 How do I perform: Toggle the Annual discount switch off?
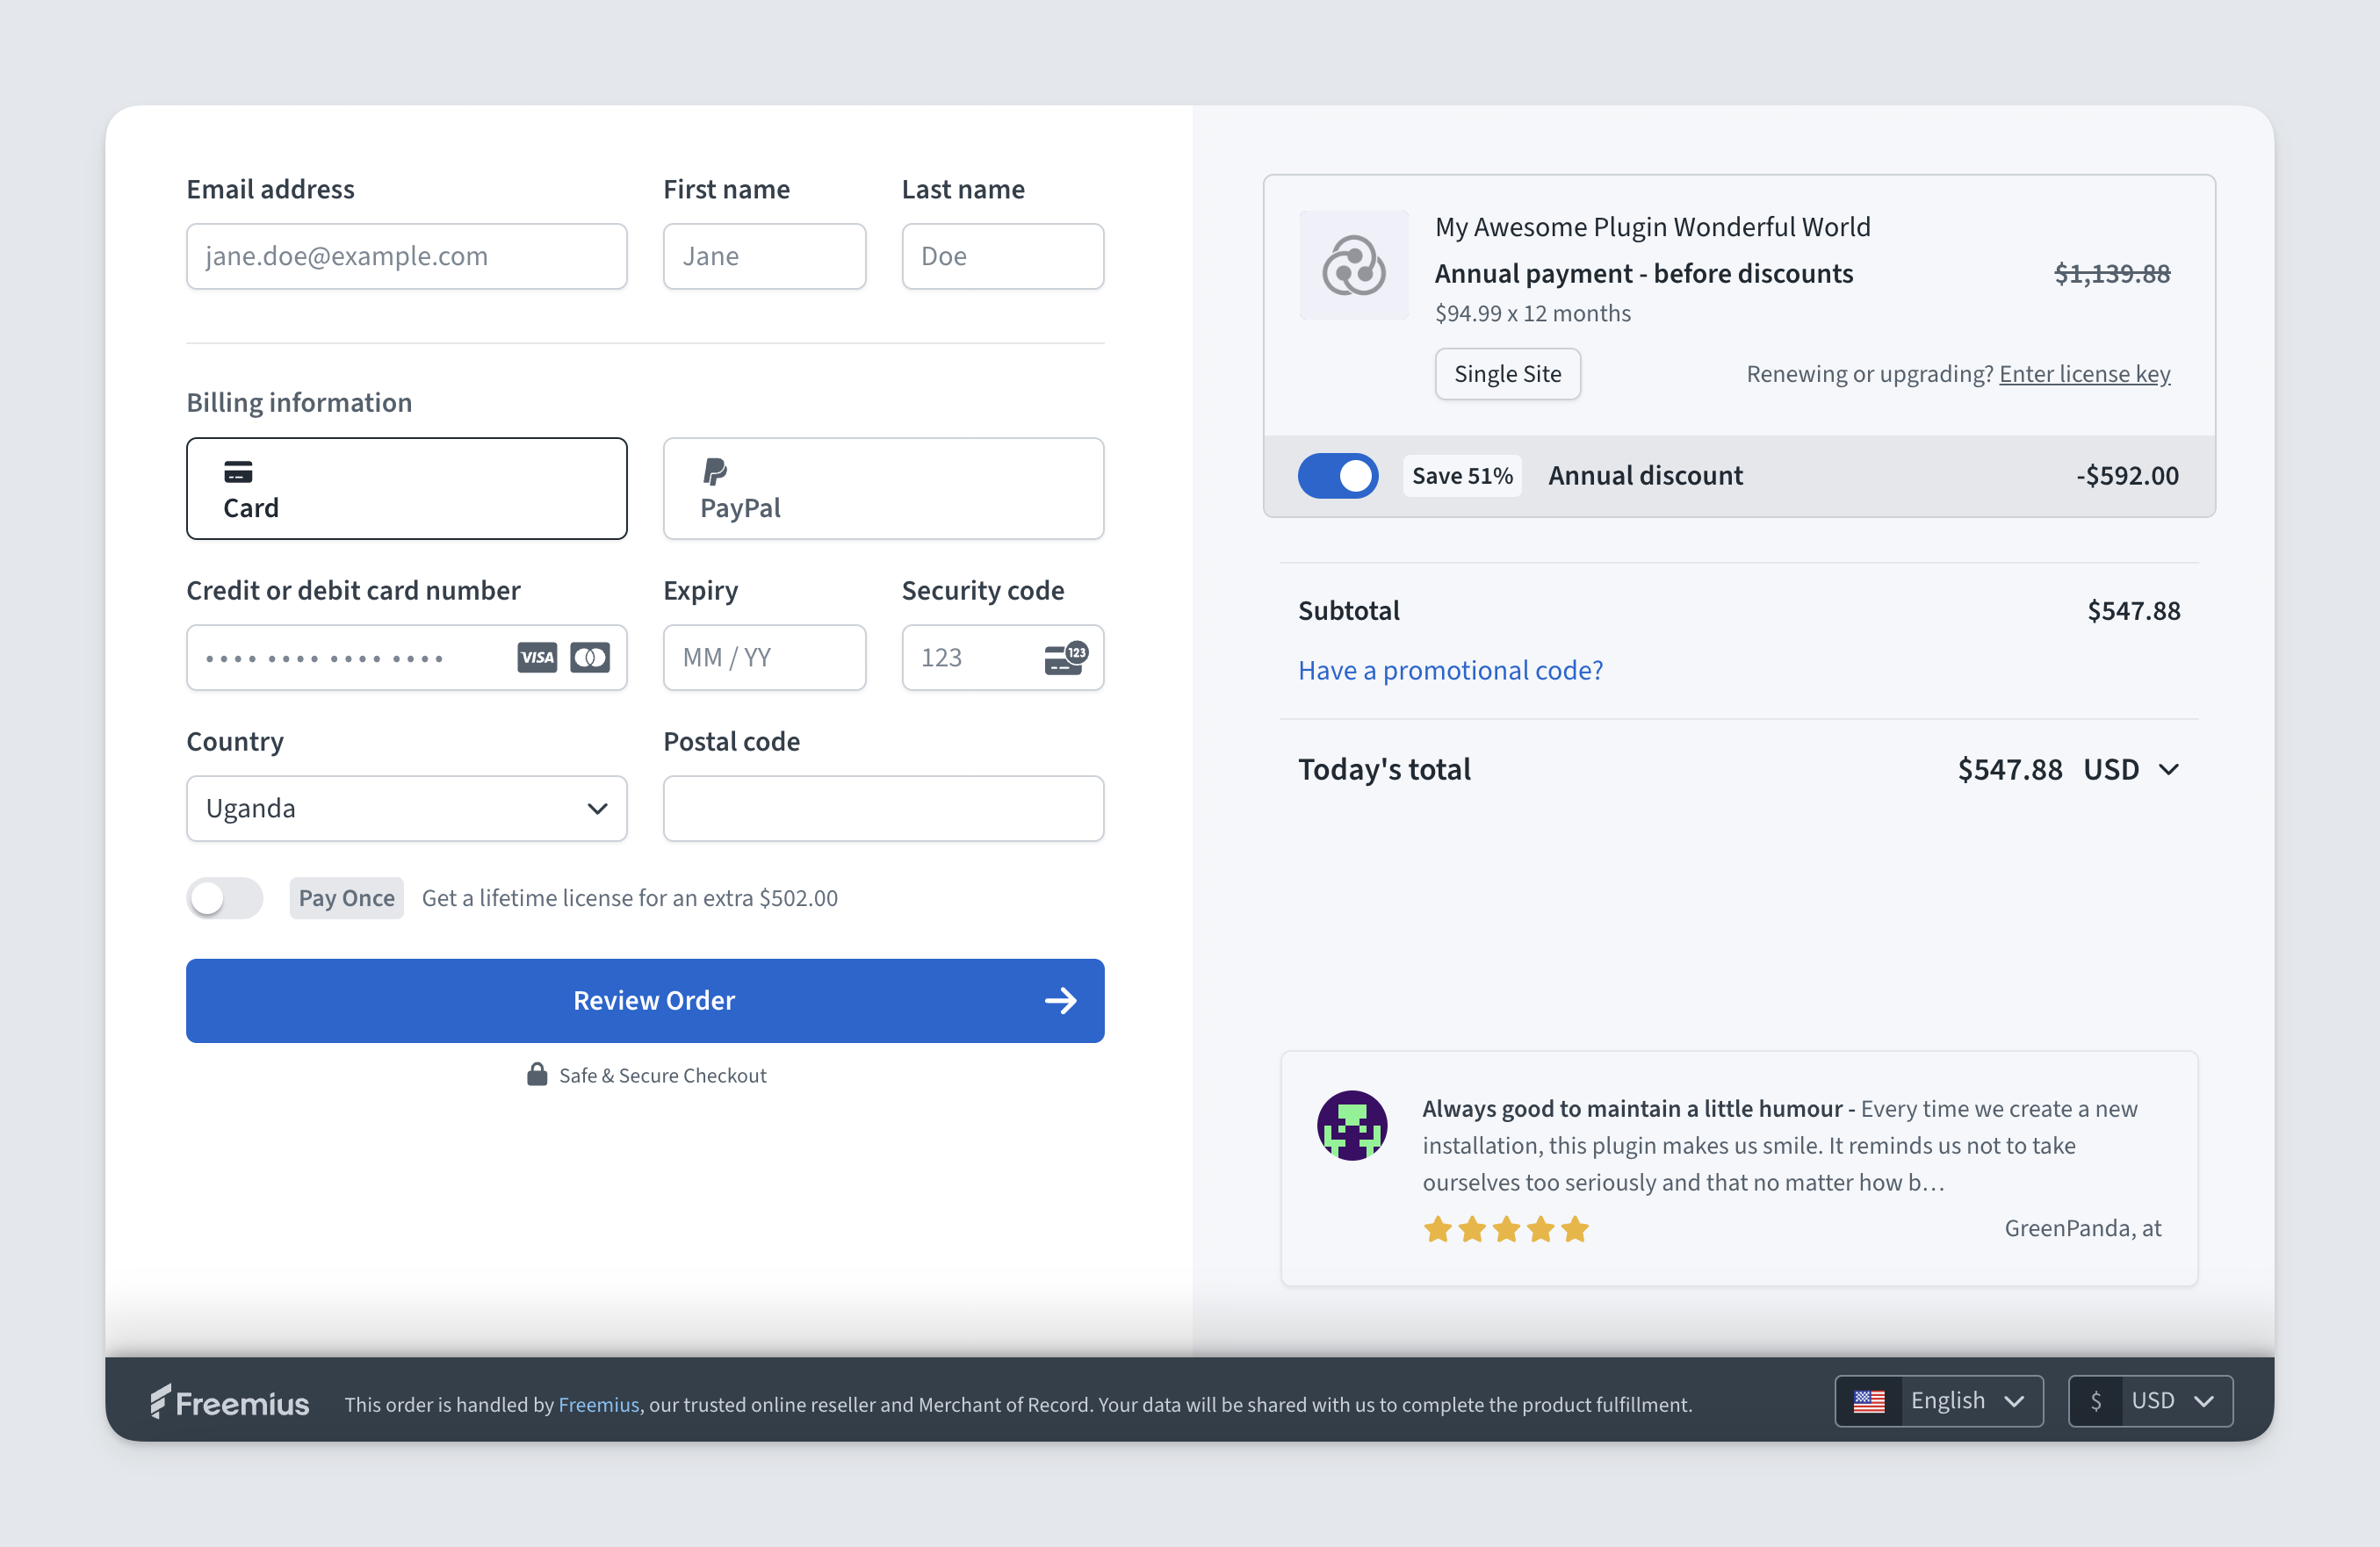(1338, 475)
